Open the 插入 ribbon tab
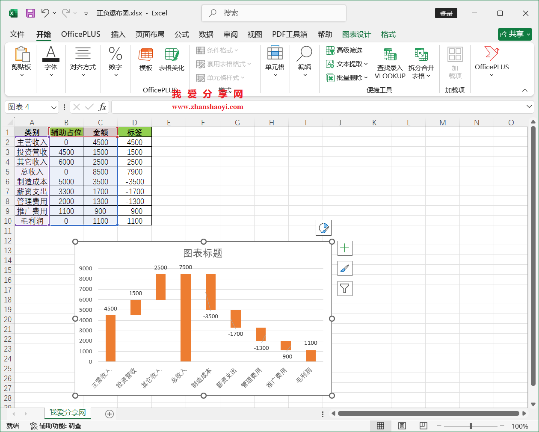539x432 pixels. (118, 34)
